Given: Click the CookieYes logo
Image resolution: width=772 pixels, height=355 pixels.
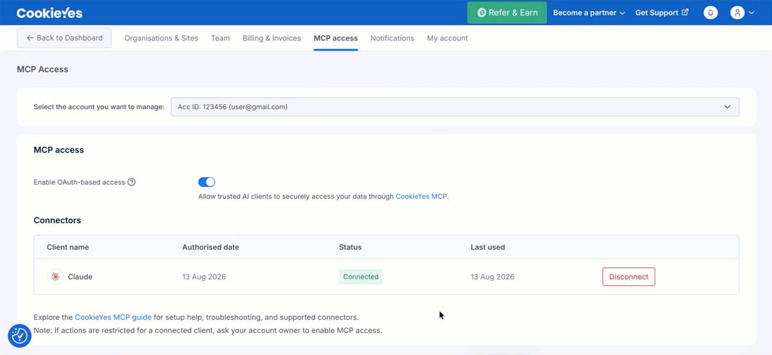Looking at the screenshot, I should coord(49,13).
